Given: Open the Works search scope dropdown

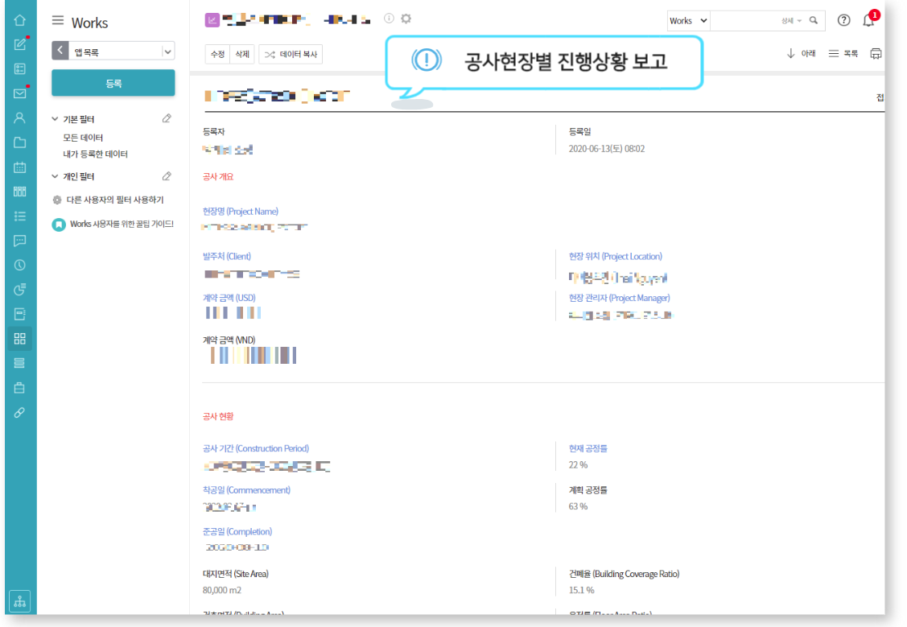Looking at the screenshot, I should [688, 21].
